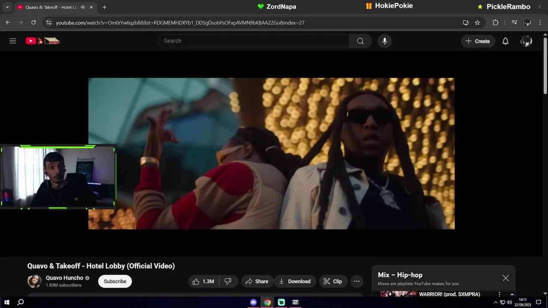This screenshot has height=308, width=548.
Task: Start voice search with the microphone
Action: pos(384,41)
